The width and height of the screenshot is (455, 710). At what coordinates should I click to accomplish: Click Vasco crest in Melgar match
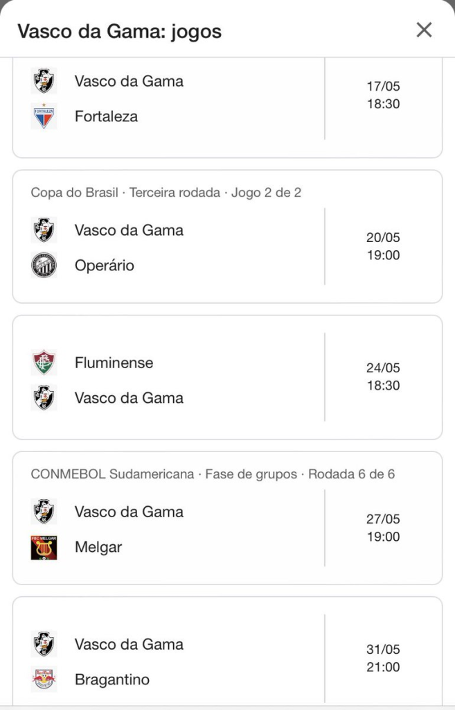pyautogui.click(x=44, y=512)
